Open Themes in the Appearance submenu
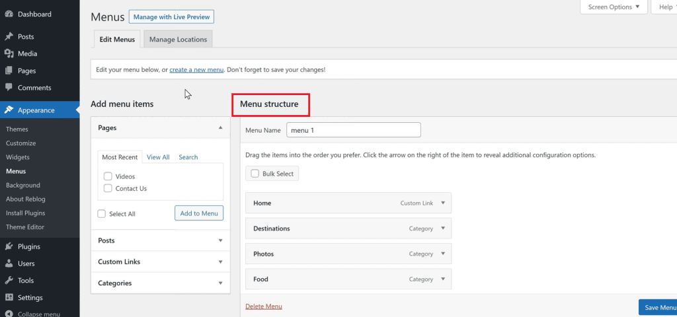Image resolution: width=677 pixels, height=317 pixels. [17, 129]
